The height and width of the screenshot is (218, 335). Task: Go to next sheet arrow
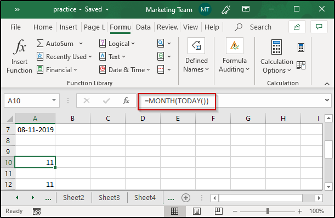(x=32, y=198)
